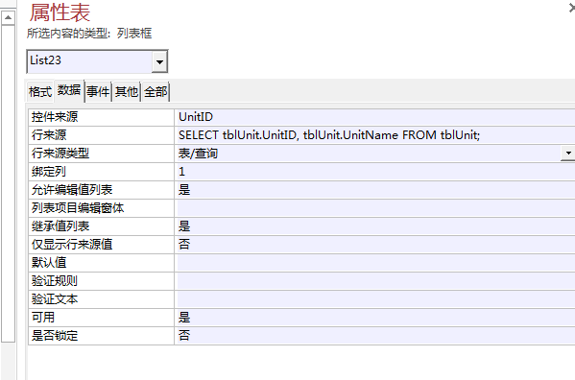The width and height of the screenshot is (575, 380).
Task: Switch to the 其他 tab
Action: 127,91
